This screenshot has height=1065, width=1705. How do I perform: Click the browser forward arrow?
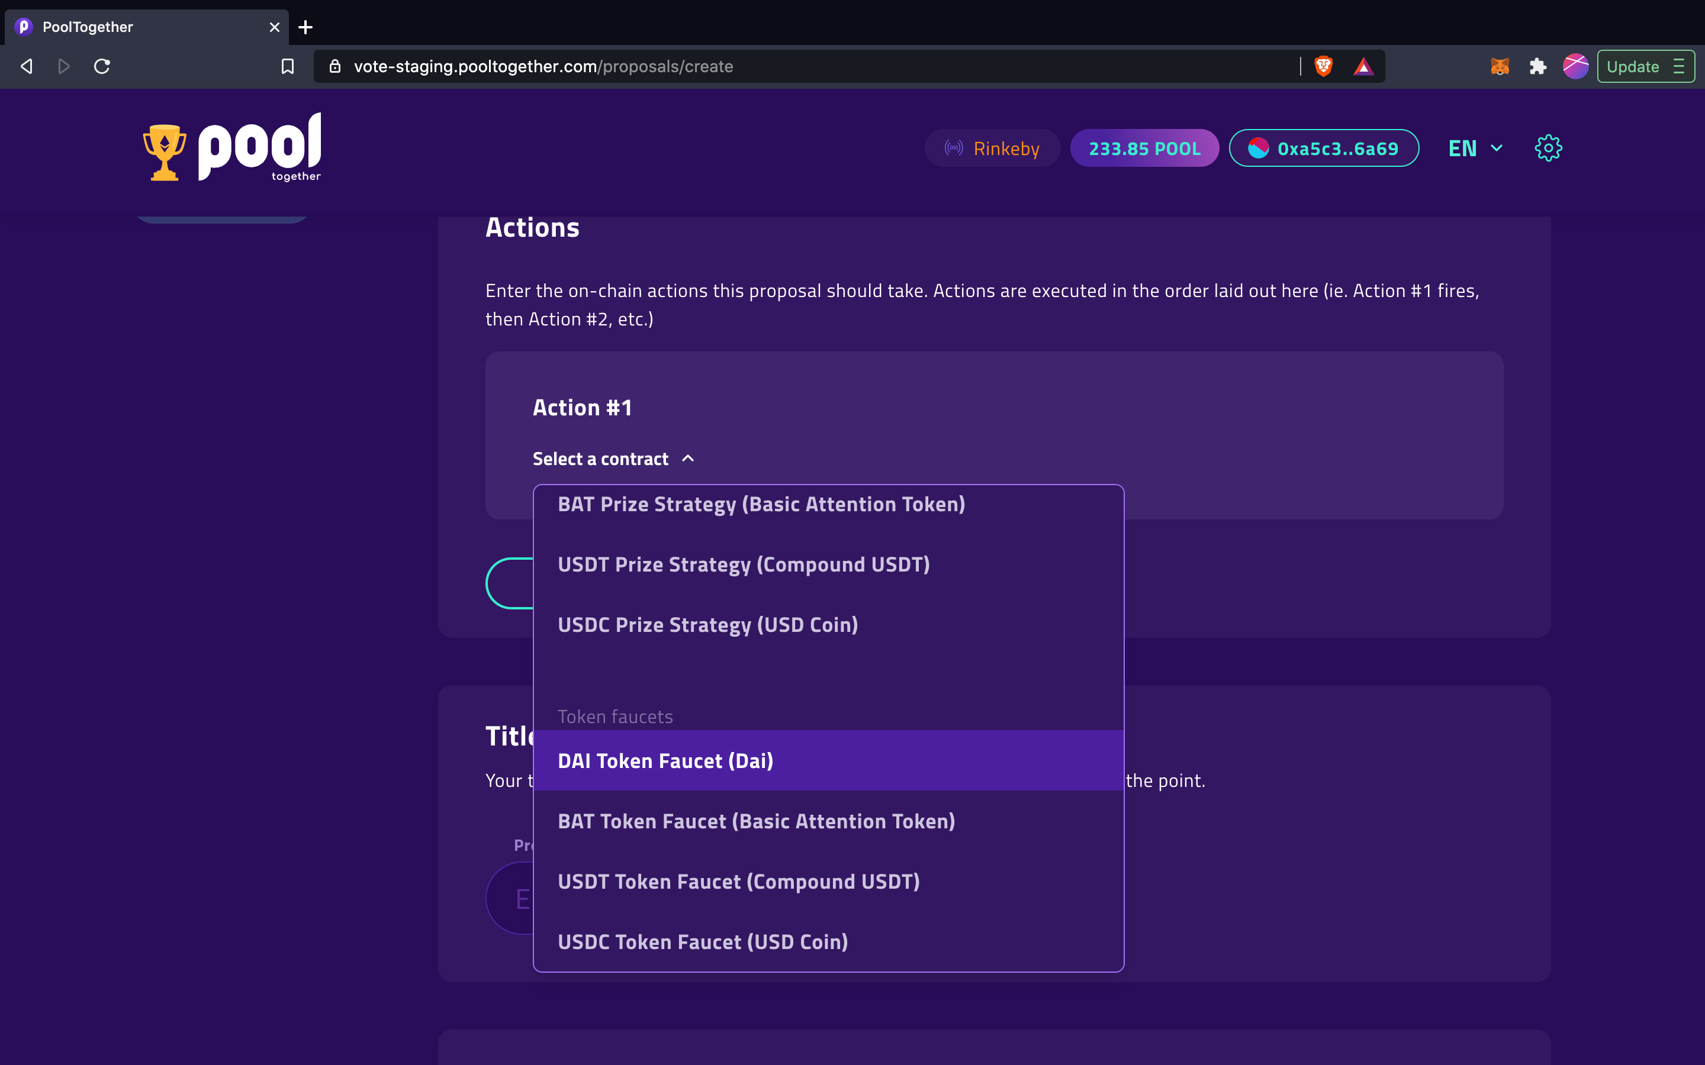[x=63, y=66]
